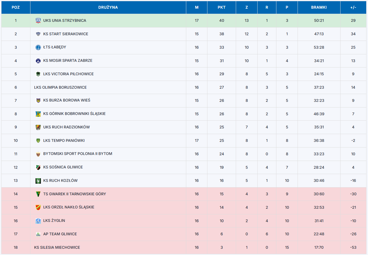
Task: Open Bytomski Sport Polonia II Bytom link
Action: coord(78,154)
